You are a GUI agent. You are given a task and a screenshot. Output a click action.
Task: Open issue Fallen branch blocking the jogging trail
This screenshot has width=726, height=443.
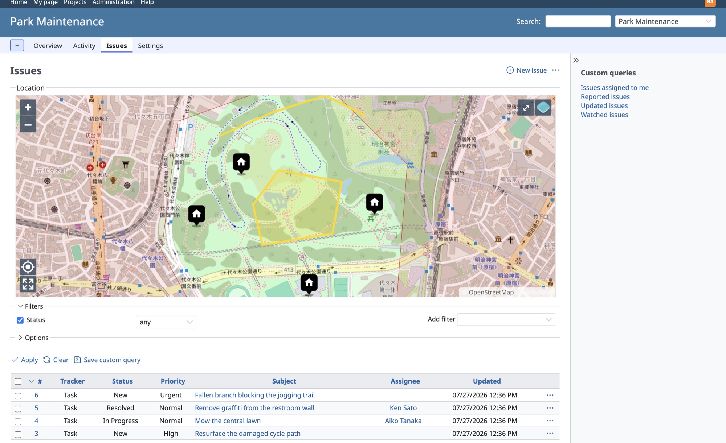[x=254, y=395]
